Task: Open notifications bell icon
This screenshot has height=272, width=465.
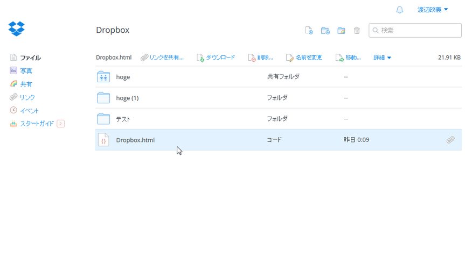Action: (x=399, y=10)
